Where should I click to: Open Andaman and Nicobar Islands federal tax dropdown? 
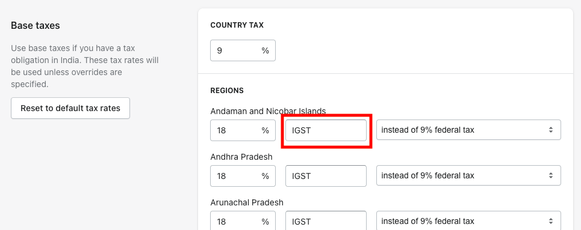coord(468,130)
